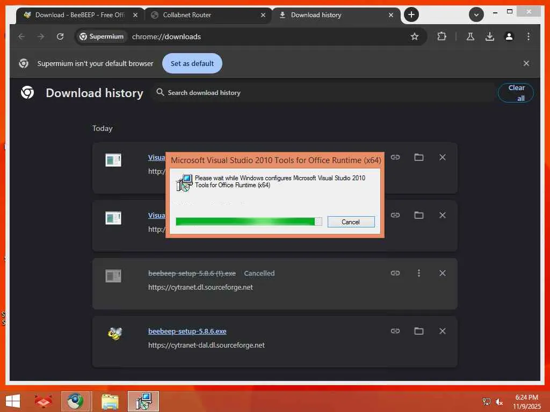This screenshot has height=412, width=550.
Task: Open the network tray icon
Action: [x=486, y=402]
